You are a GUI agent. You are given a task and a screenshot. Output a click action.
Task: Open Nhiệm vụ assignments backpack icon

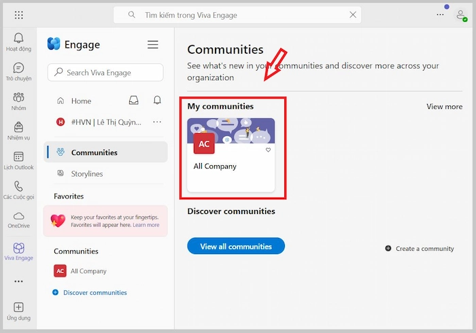pos(18,131)
